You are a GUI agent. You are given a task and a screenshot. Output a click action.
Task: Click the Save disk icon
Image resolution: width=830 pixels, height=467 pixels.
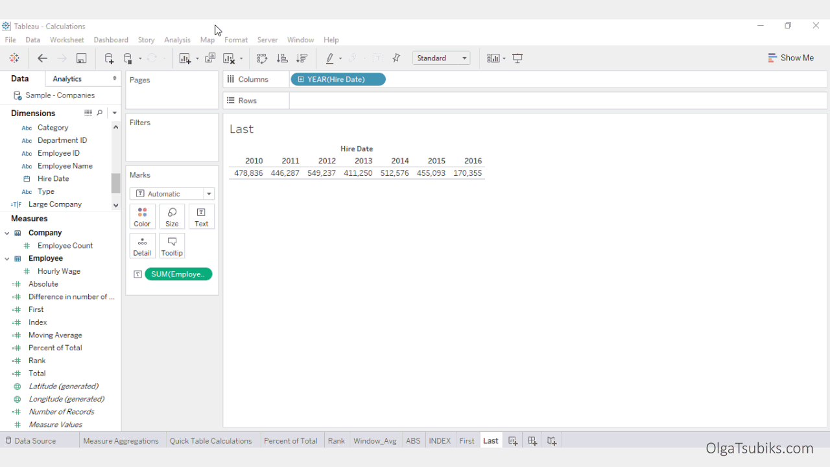pyautogui.click(x=81, y=58)
